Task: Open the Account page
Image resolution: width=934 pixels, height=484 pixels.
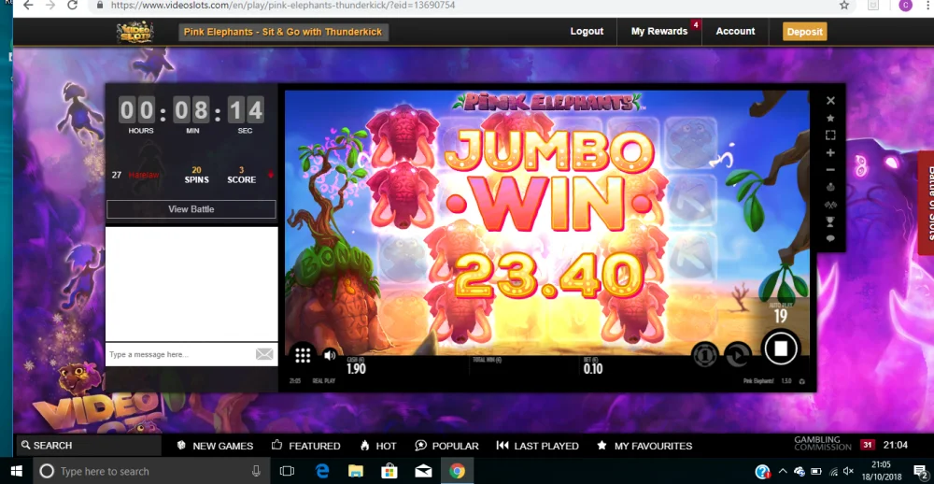Action: (x=735, y=32)
